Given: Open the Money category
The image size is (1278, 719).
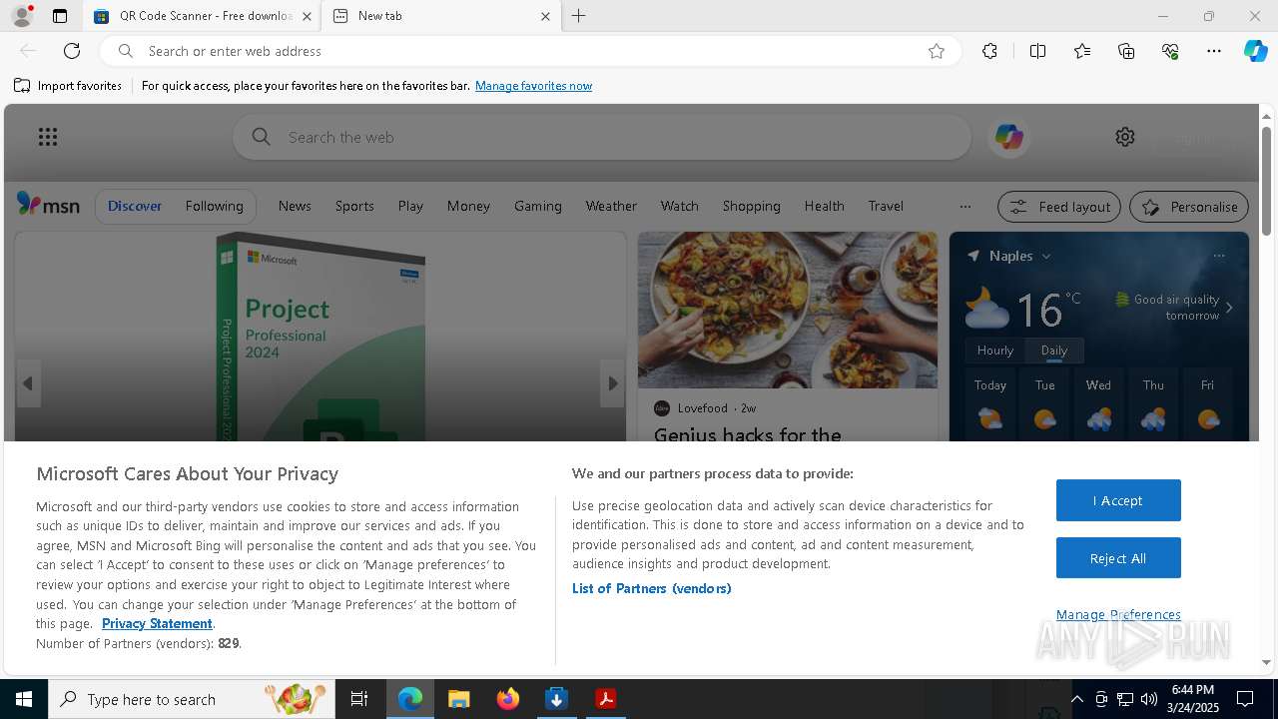Looking at the screenshot, I should [x=468, y=206].
